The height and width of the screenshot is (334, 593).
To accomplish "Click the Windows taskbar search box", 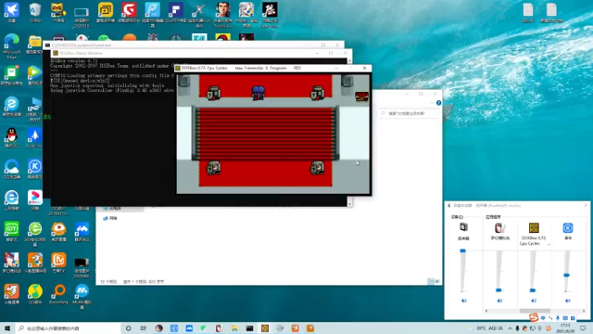I will pyautogui.click(x=68, y=328).
